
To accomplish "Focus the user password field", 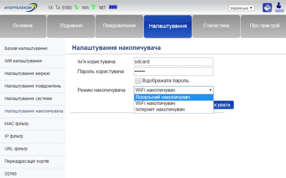I will [174, 71].
